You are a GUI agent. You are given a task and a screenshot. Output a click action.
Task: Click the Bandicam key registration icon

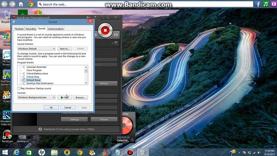[88, 17]
